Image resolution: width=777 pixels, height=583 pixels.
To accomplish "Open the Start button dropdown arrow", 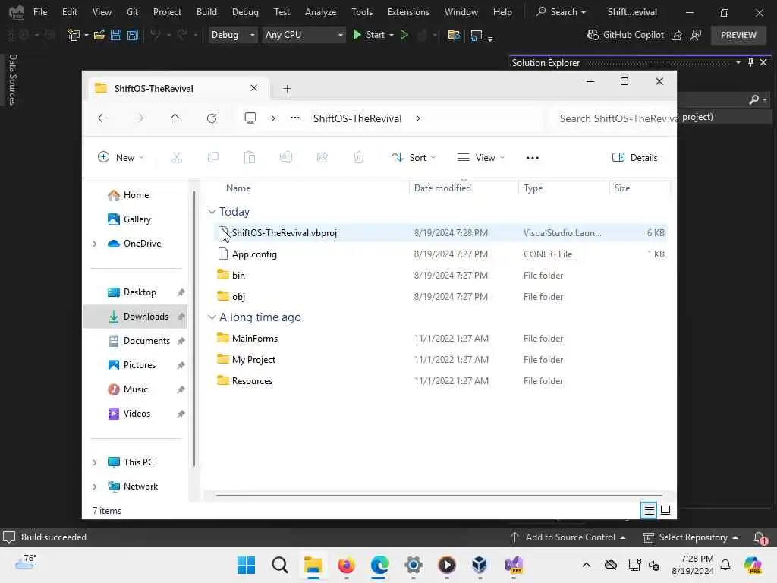I will (x=392, y=35).
